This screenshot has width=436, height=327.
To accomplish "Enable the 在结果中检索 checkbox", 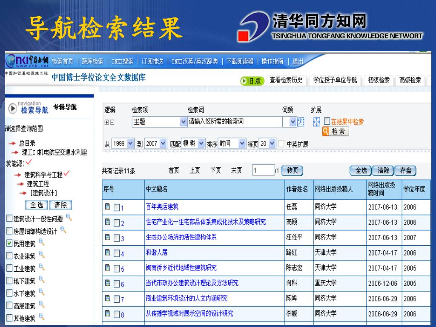I will point(327,121).
